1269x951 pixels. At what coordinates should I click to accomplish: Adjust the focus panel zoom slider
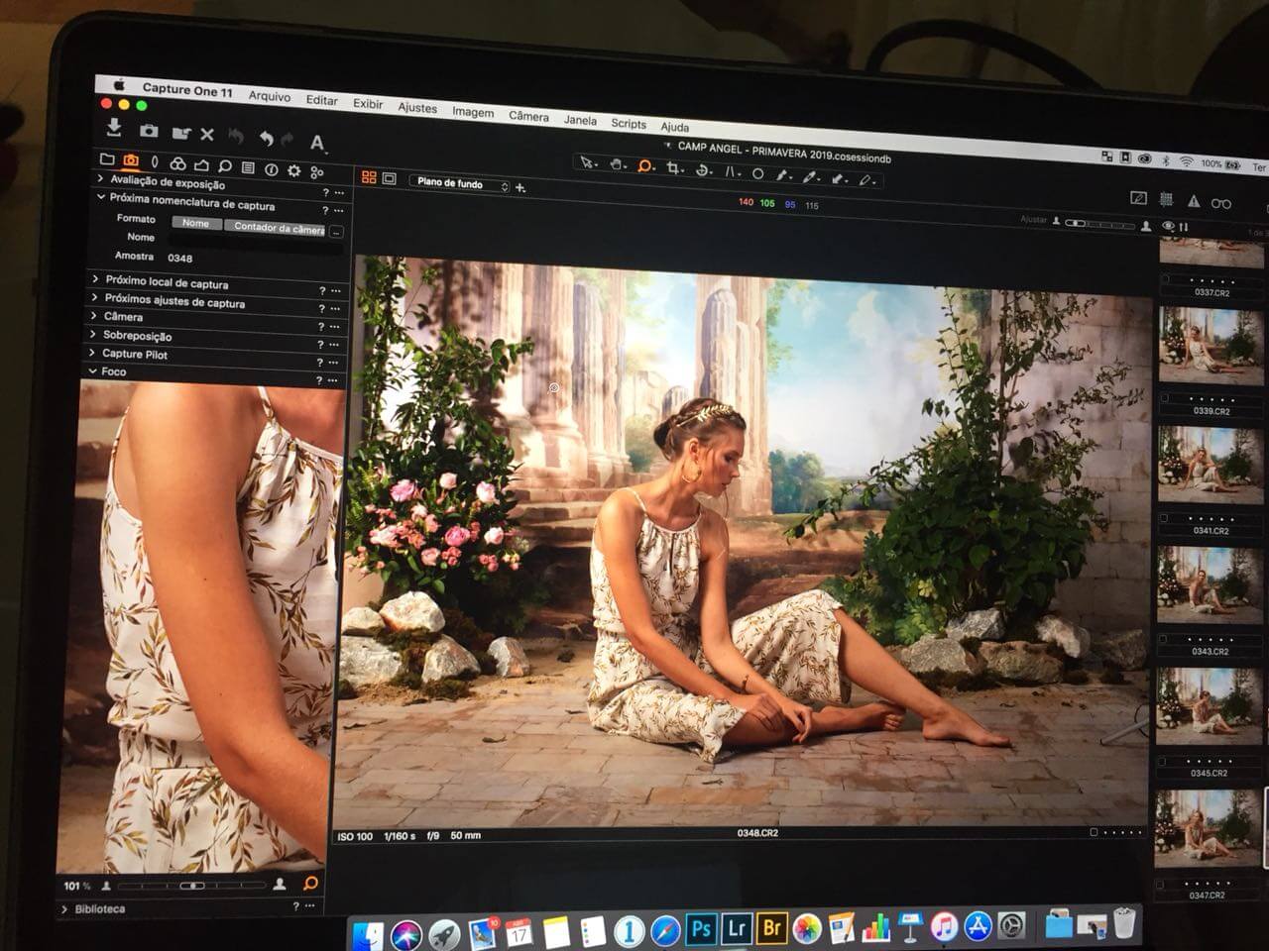pyautogui.click(x=192, y=885)
